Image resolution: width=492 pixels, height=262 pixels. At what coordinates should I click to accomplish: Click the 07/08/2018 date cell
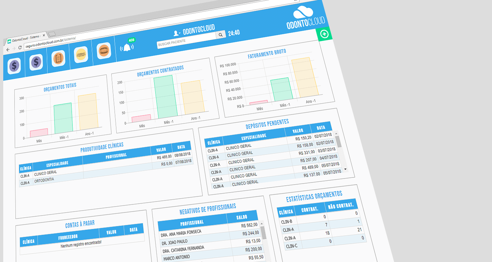point(184,163)
